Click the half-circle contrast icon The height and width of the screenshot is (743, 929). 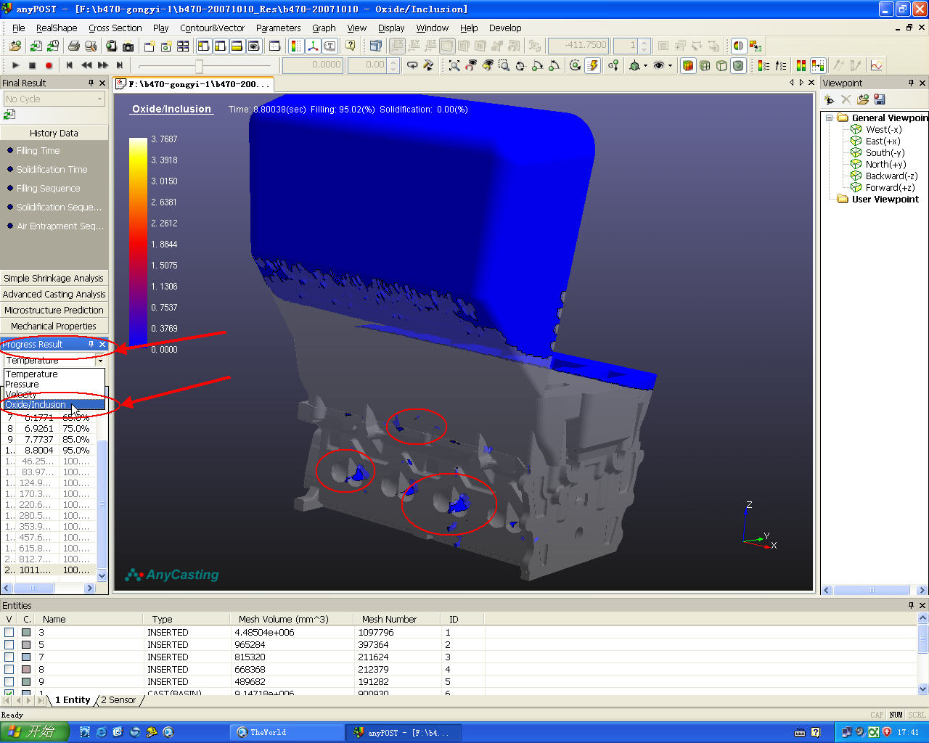(x=738, y=46)
